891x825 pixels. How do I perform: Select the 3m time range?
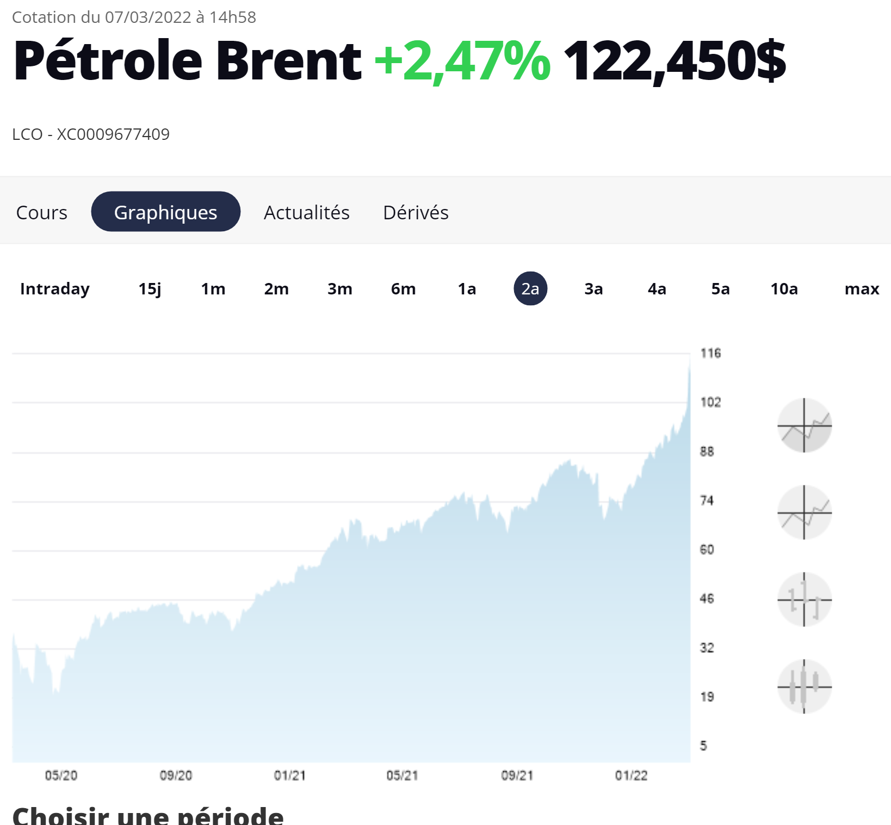click(340, 289)
